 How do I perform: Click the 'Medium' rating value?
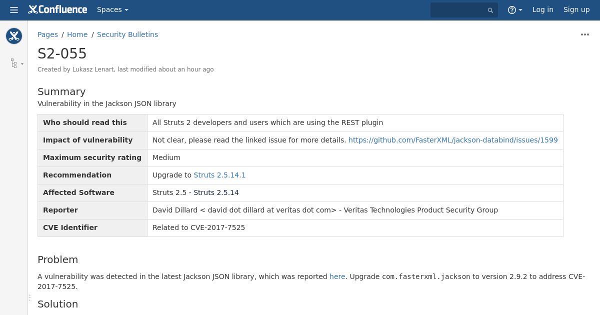point(166,157)
